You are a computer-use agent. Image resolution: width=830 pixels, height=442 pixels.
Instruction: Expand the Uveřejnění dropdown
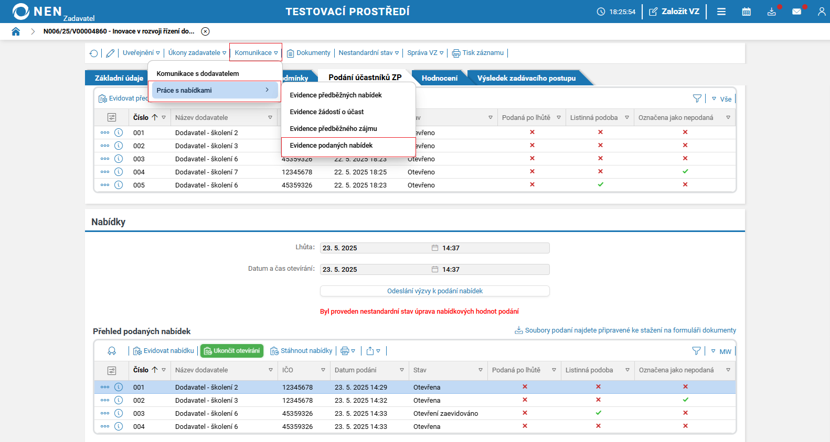pyautogui.click(x=141, y=53)
